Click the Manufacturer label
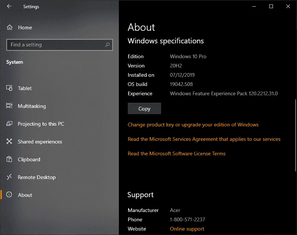297x235 pixels. 143,211
